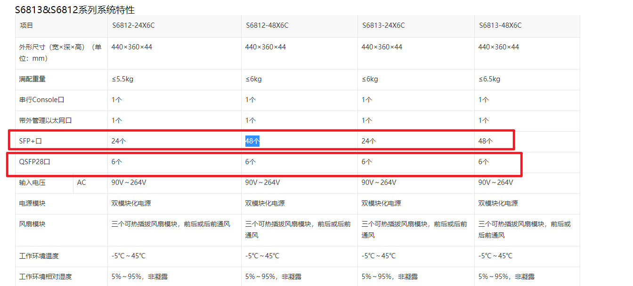Click 6个 in QSFP28口 row under S6813-48X6C
Image resolution: width=633 pixels, height=286 pixels.
(x=484, y=162)
